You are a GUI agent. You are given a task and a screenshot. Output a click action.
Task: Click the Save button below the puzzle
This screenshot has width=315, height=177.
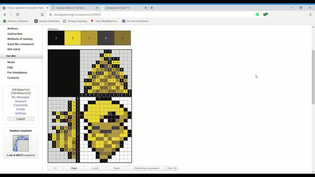click(117, 168)
